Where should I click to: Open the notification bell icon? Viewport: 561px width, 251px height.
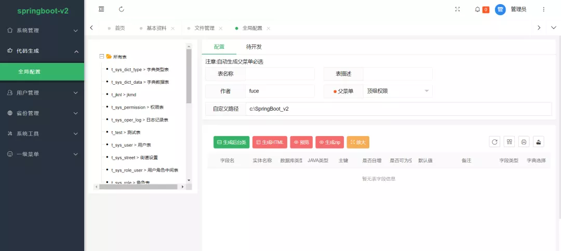477,10
